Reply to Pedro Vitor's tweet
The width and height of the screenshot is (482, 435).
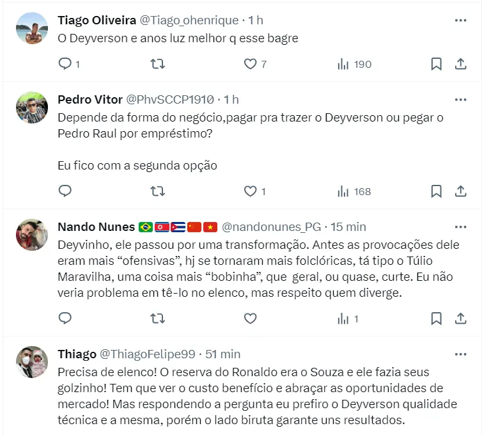coord(65,191)
